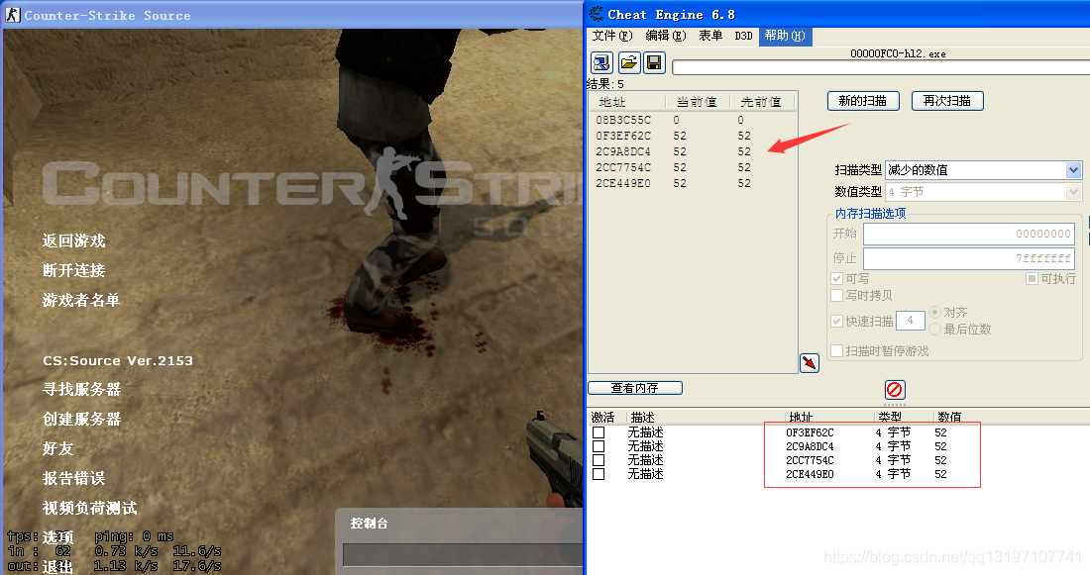The image size is (1090, 575).
Task: Activate checkbox for address 2C9A8DC4 row
Action: pyautogui.click(x=599, y=446)
